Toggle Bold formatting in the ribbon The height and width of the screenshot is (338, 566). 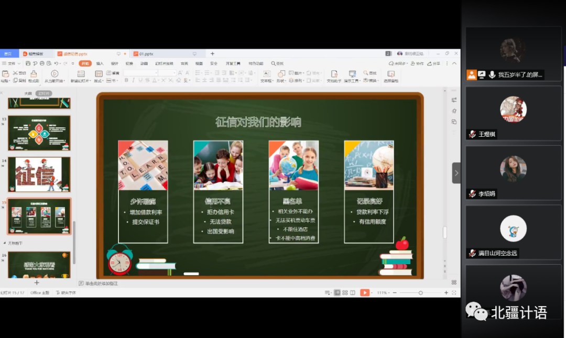coord(126,80)
